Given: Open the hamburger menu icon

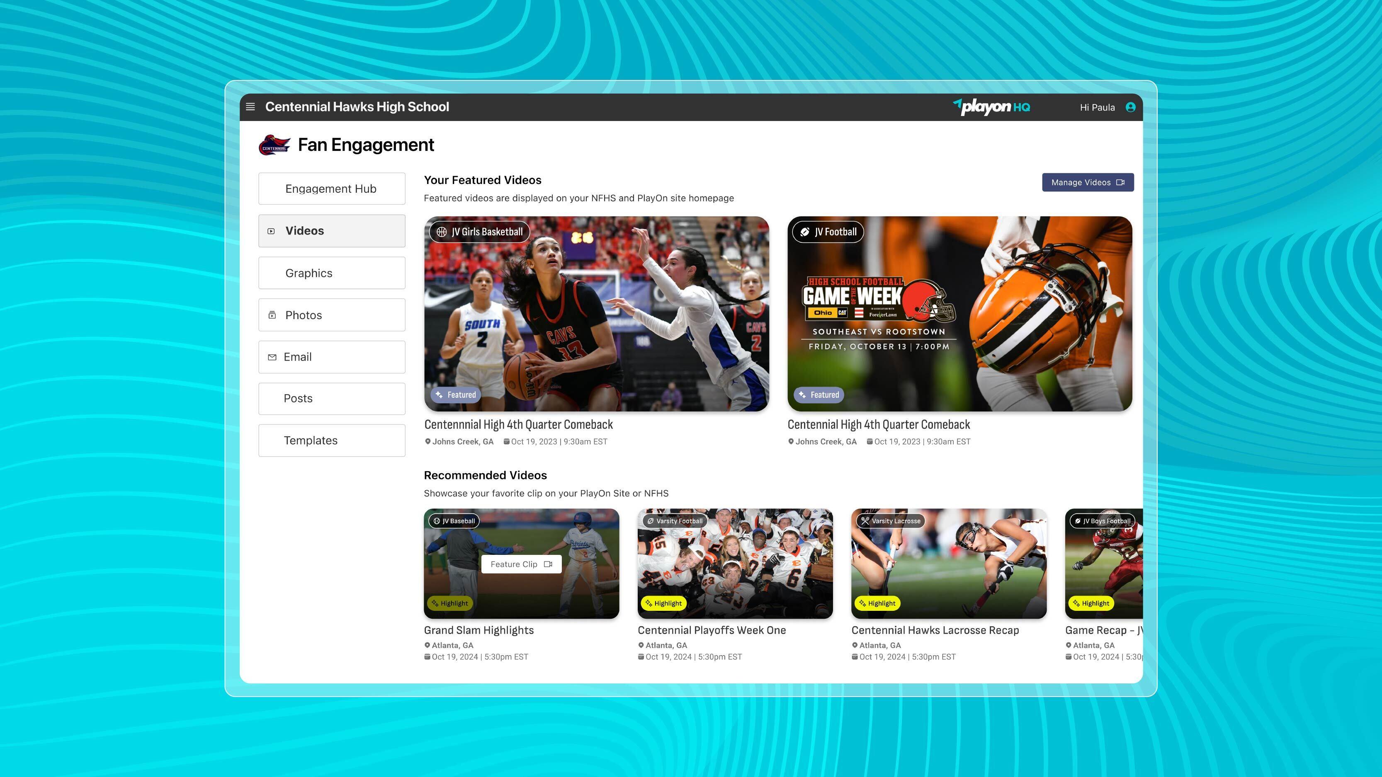Looking at the screenshot, I should (x=250, y=106).
